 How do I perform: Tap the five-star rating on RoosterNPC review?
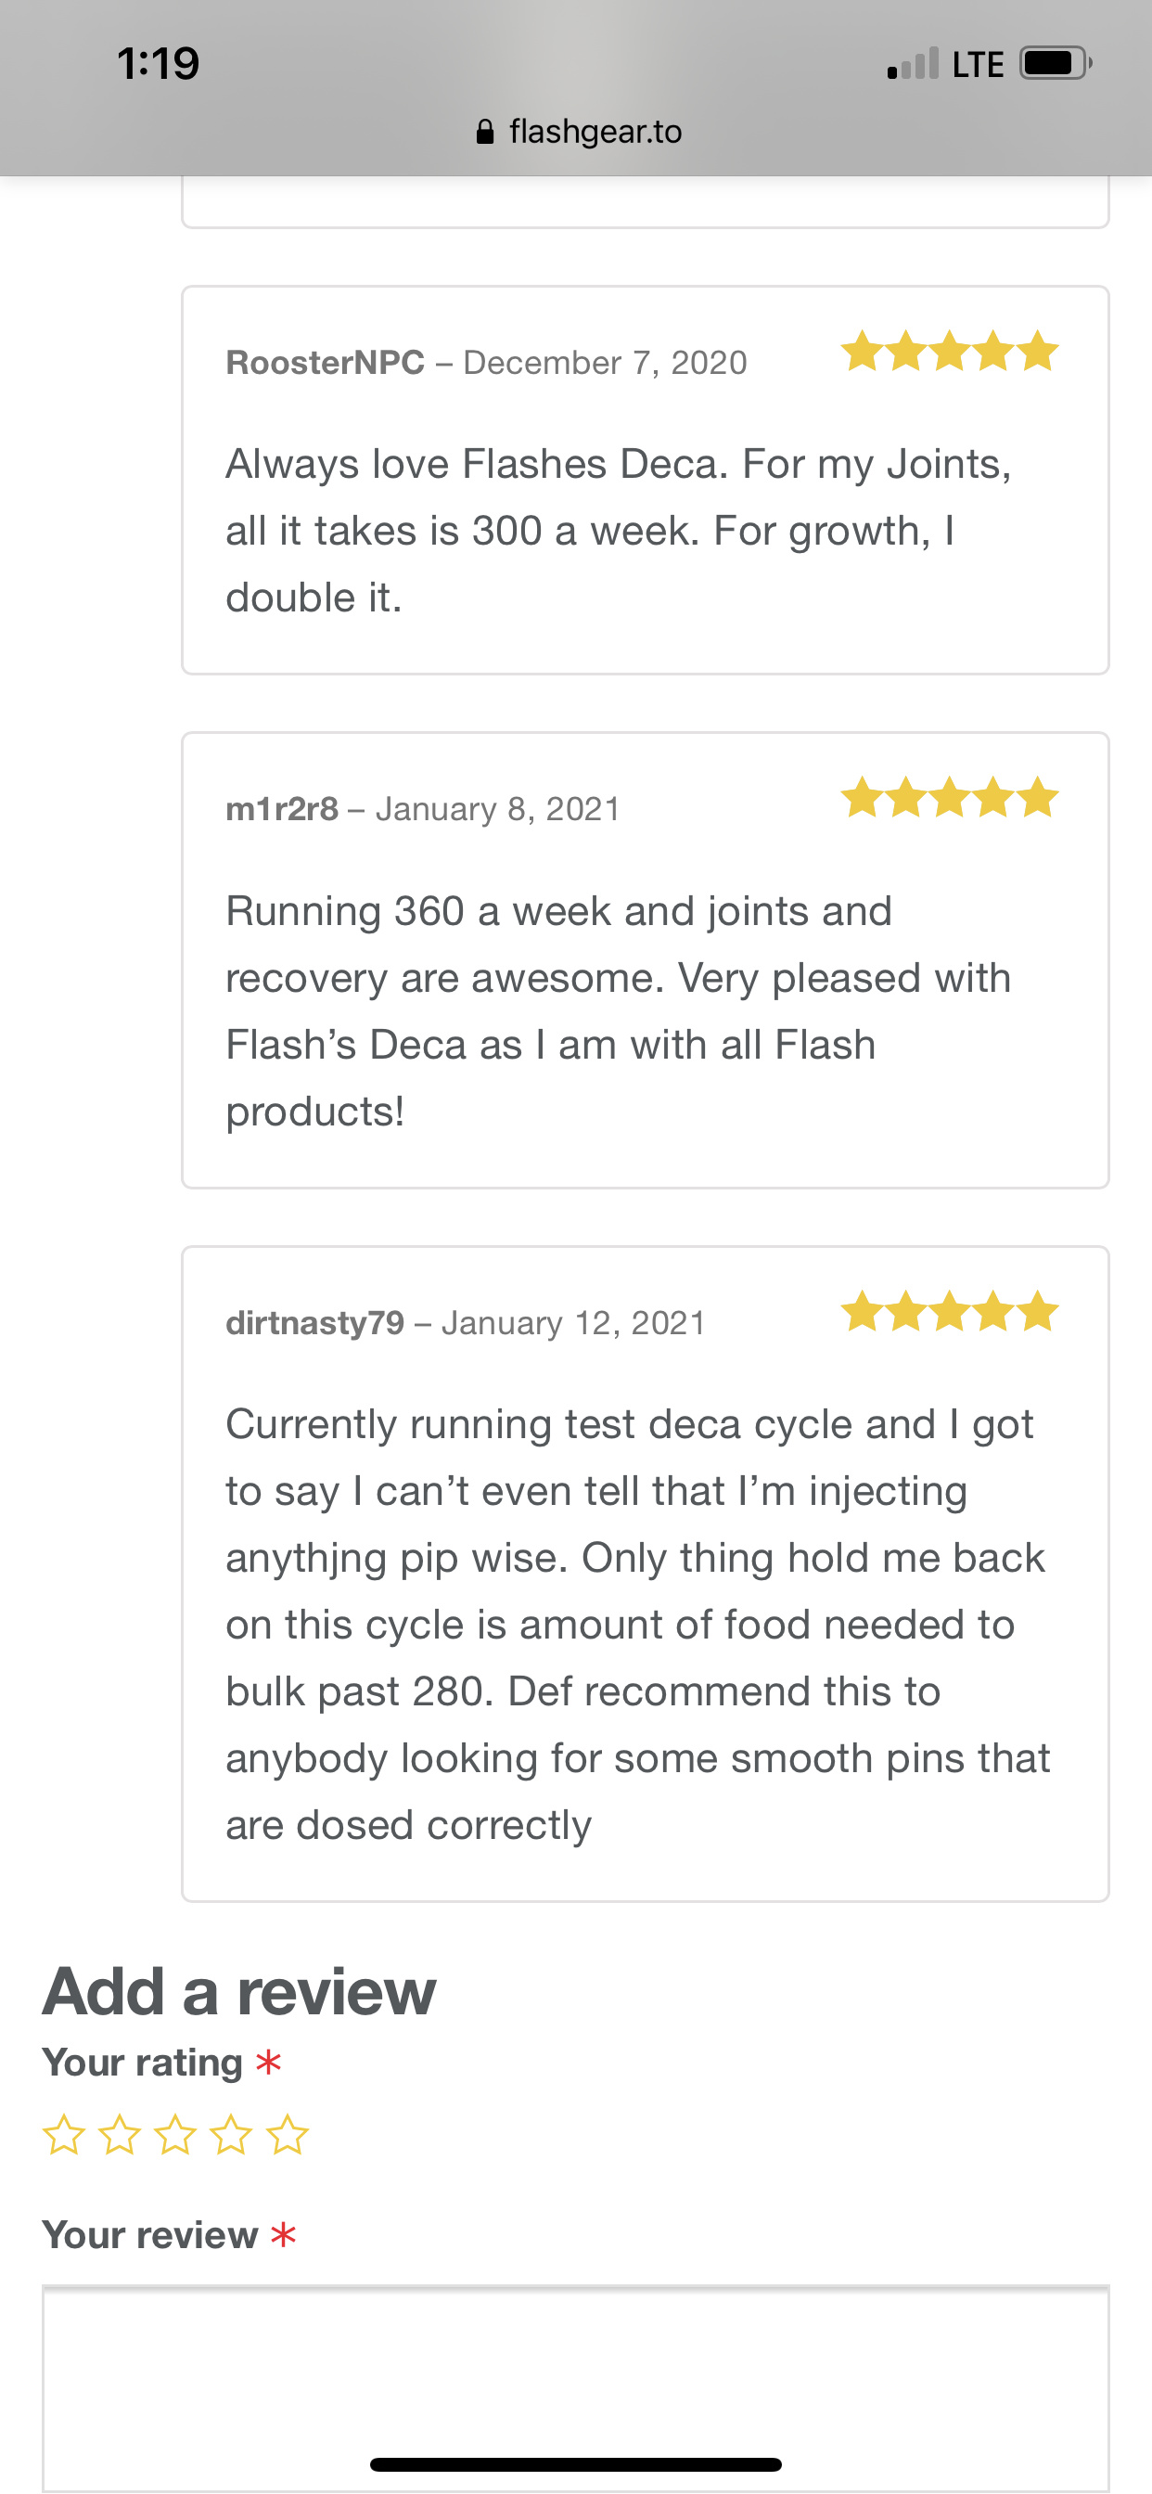click(950, 352)
